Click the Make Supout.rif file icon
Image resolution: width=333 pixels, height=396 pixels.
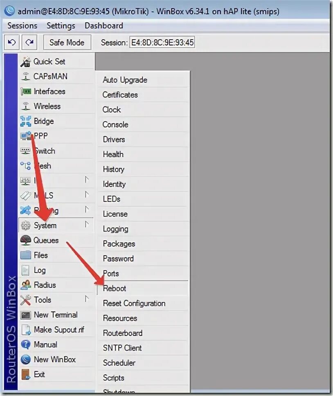coord(26,330)
